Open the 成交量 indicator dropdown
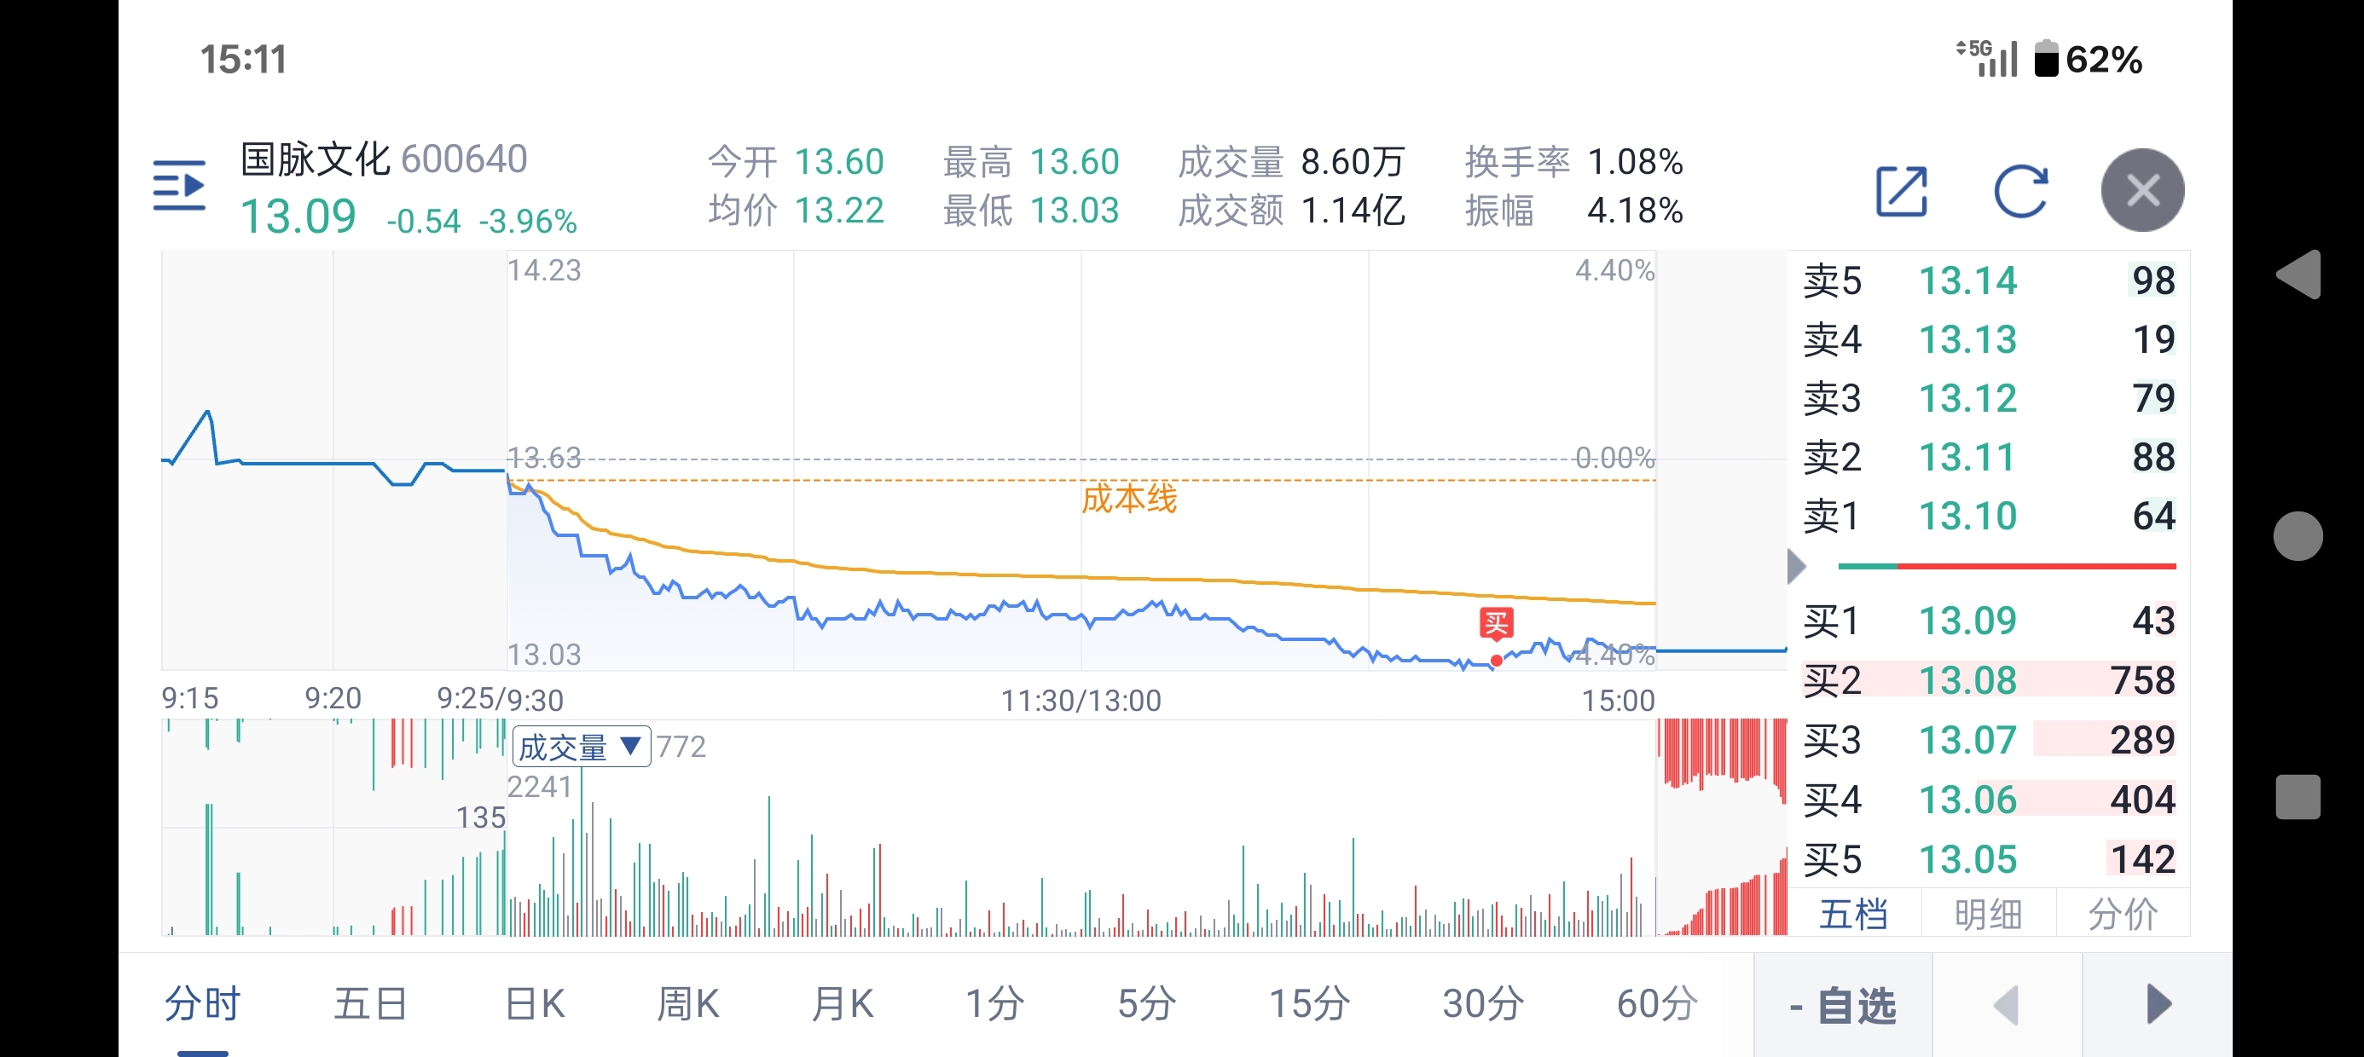The width and height of the screenshot is (2364, 1057). click(x=580, y=747)
